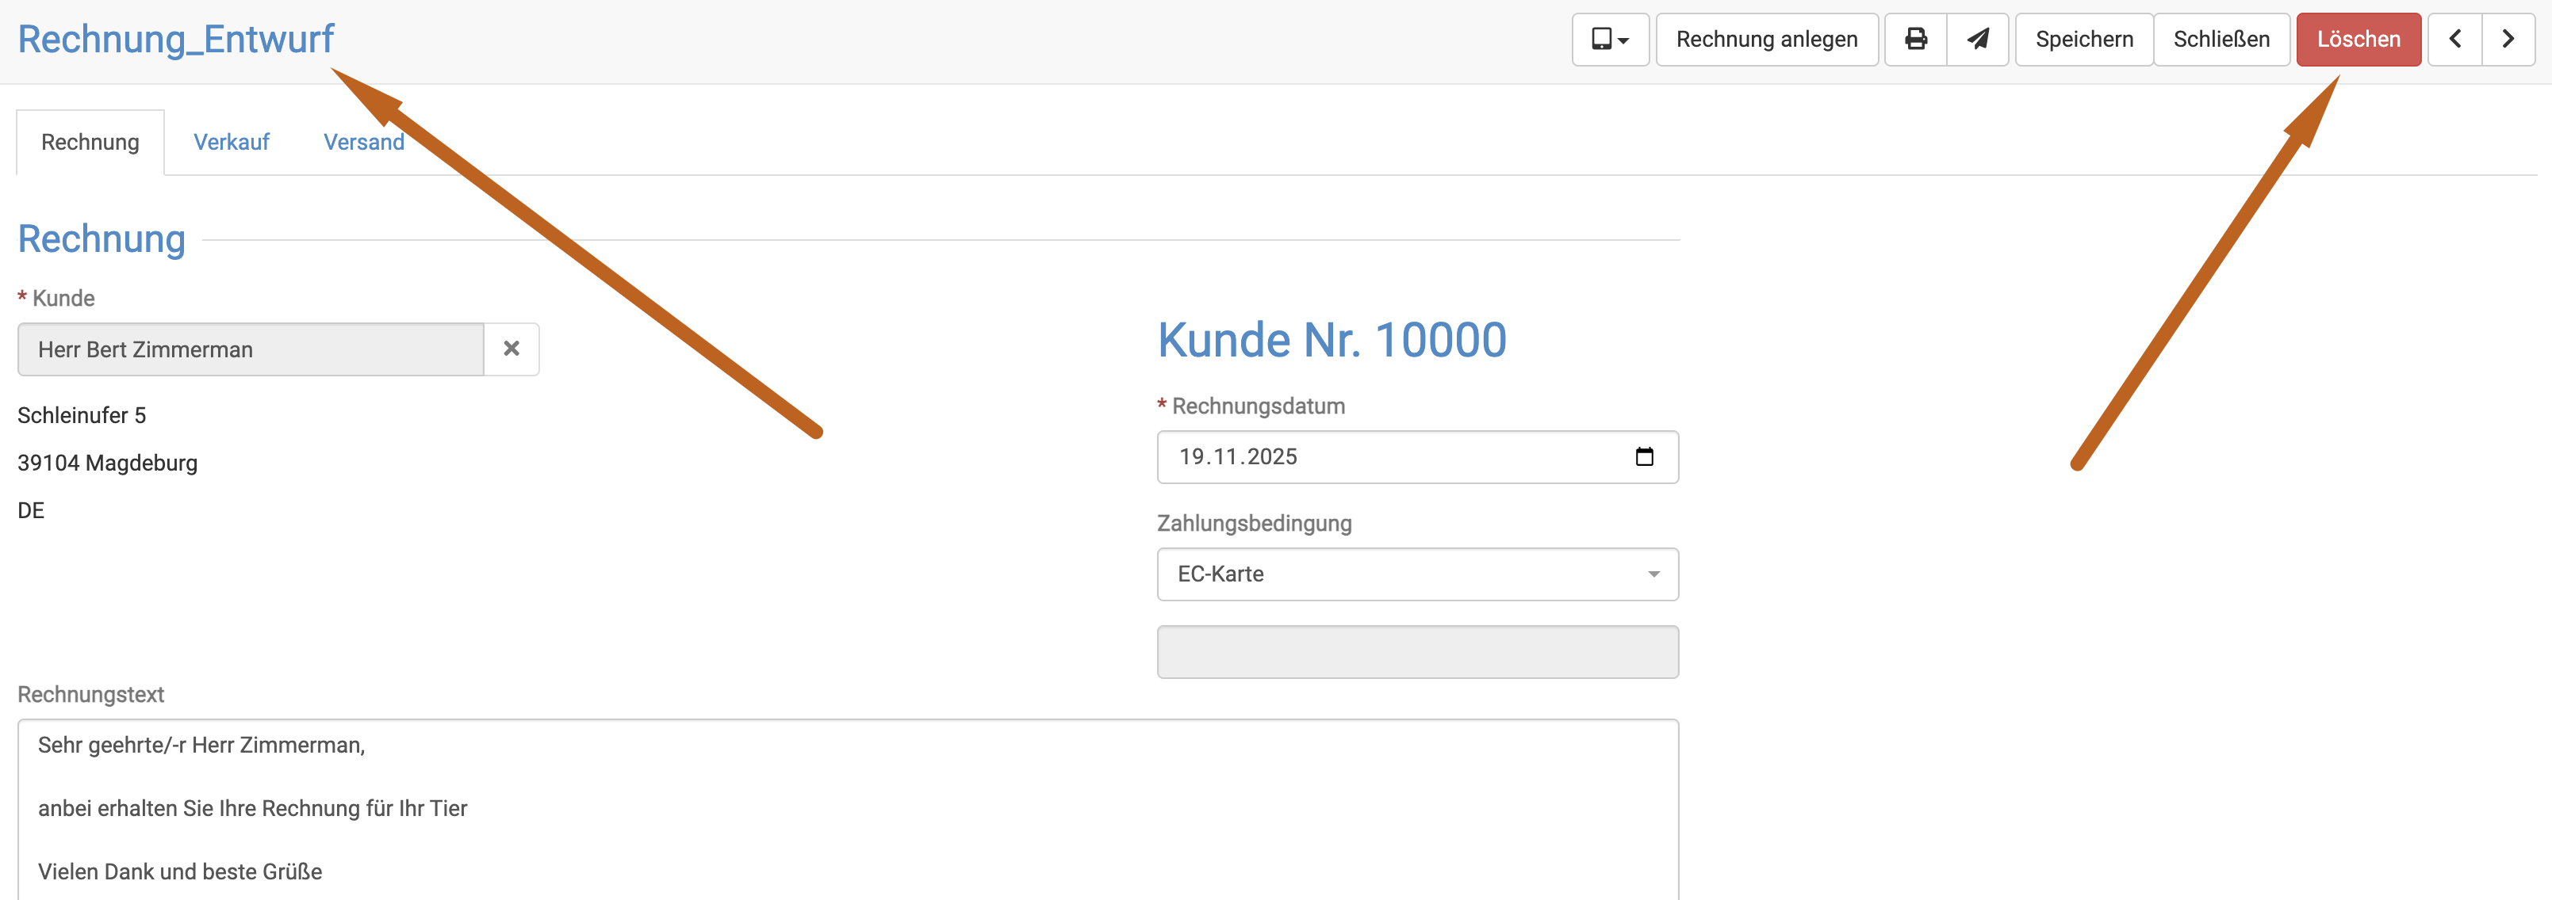This screenshot has width=2552, height=900.
Task: Go to previous record arrow
Action: (x=2455, y=40)
